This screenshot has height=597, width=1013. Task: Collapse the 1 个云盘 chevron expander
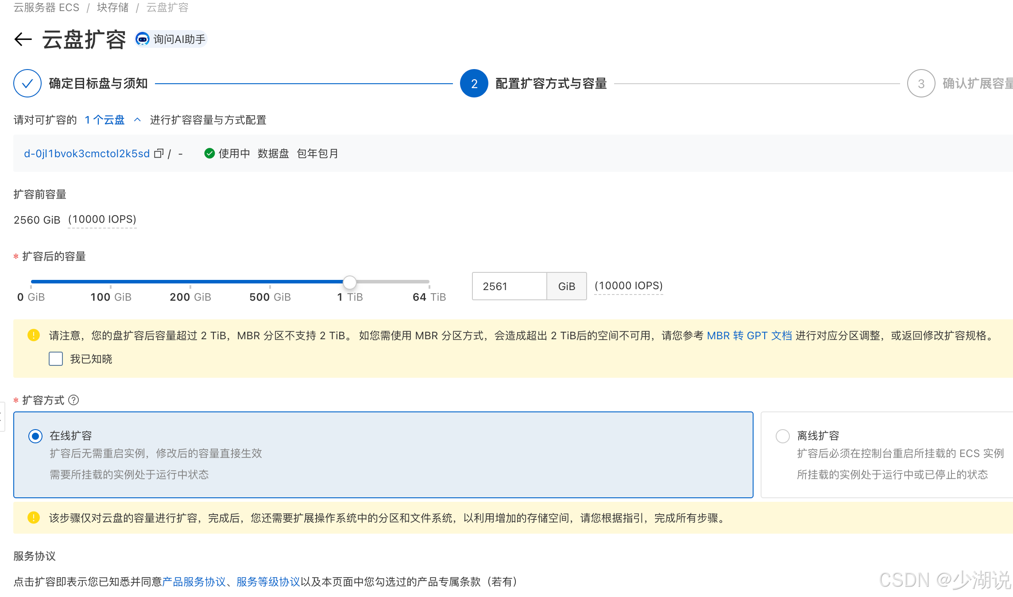pyautogui.click(x=137, y=120)
